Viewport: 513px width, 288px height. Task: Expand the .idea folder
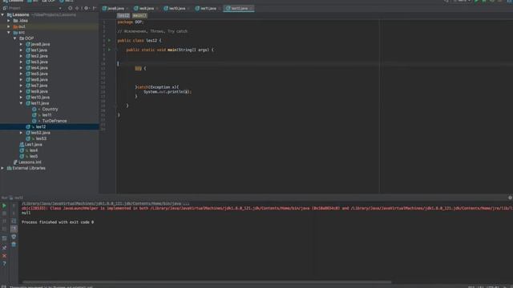coord(9,21)
